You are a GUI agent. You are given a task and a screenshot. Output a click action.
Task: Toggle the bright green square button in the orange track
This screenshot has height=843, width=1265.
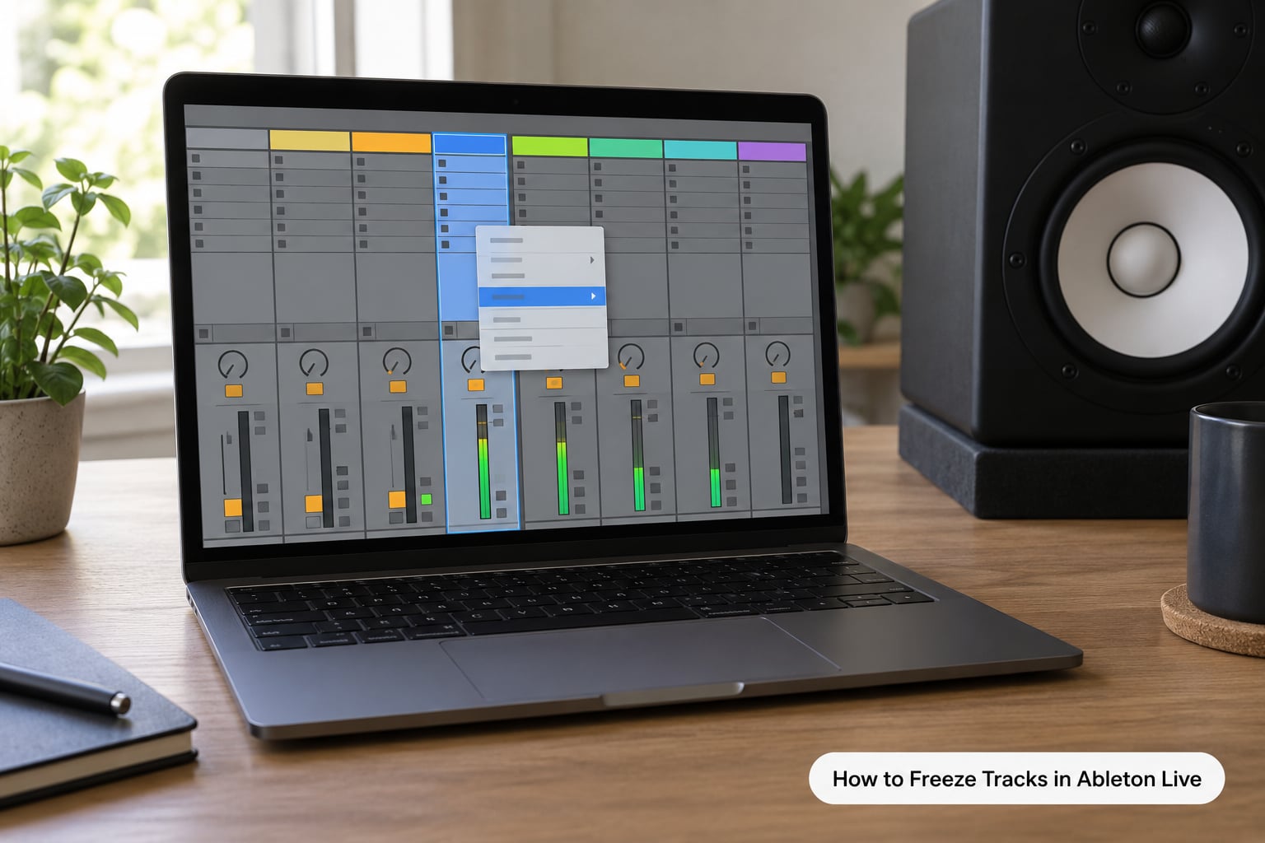pos(427,499)
